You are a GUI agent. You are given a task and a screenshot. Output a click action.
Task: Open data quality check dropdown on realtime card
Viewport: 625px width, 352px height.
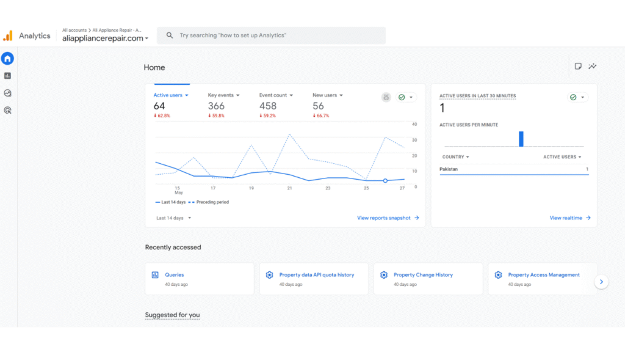(x=577, y=97)
